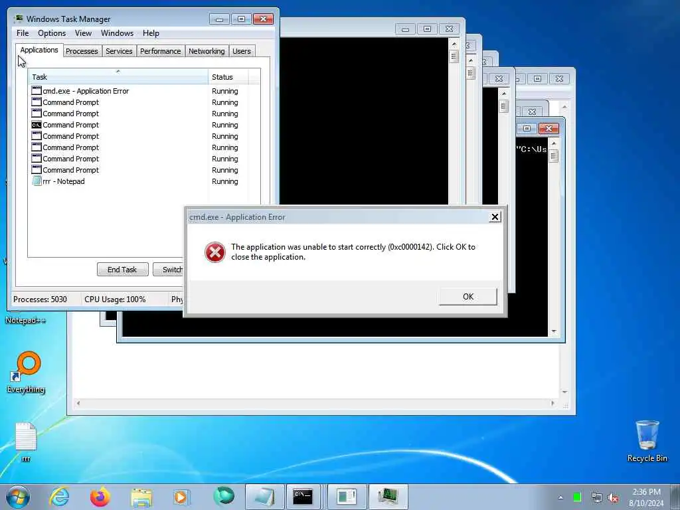Viewport: 680px width, 510px height.
Task: Show hidden system tray icons
Action: (560, 497)
